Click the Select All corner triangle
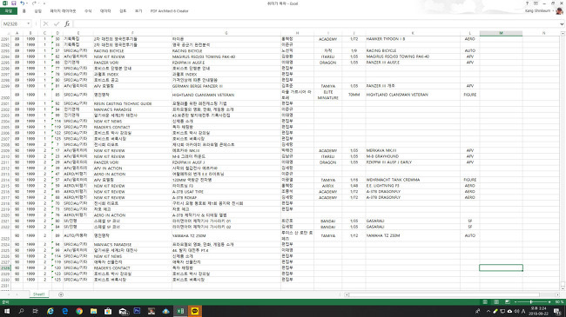 pyautogui.click(x=5, y=33)
